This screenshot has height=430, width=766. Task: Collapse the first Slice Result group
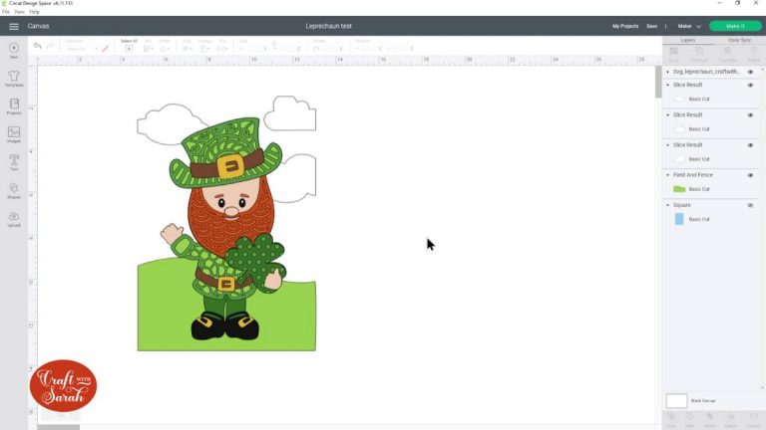pos(668,85)
